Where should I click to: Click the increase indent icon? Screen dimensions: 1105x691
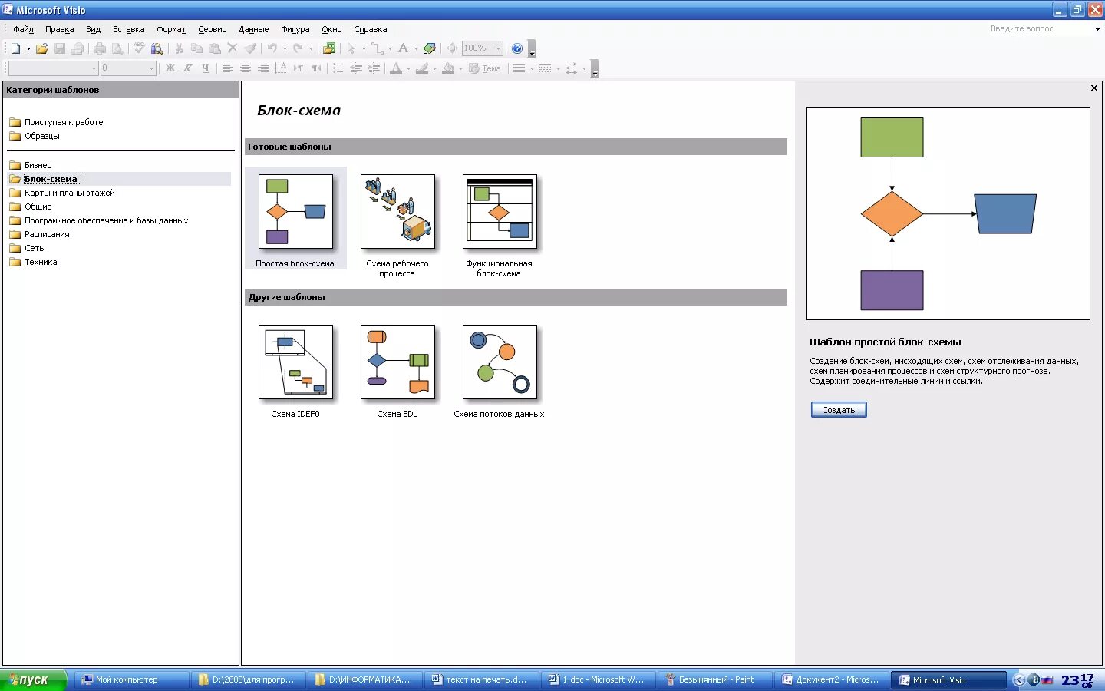[374, 68]
